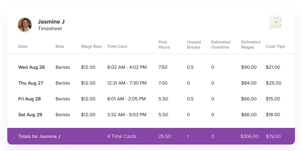Image resolution: width=302 pixels, height=151 pixels.
Task: Open the Wed Aug 26 timesheet row
Action: point(32,67)
